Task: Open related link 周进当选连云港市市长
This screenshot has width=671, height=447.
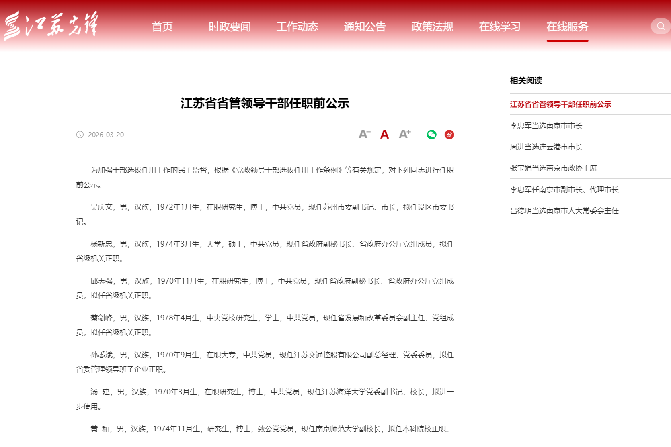Action: [546, 147]
